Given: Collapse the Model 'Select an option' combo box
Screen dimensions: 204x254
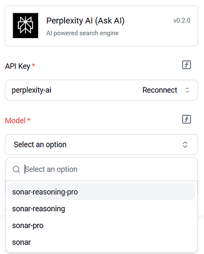Looking at the screenshot, I should click(101, 145).
